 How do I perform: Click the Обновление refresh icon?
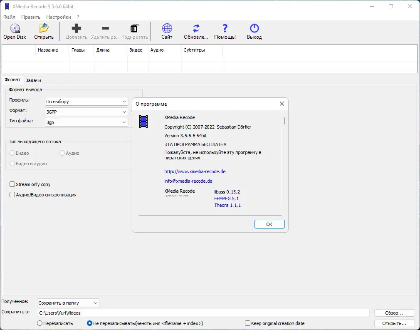(x=195, y=29)
